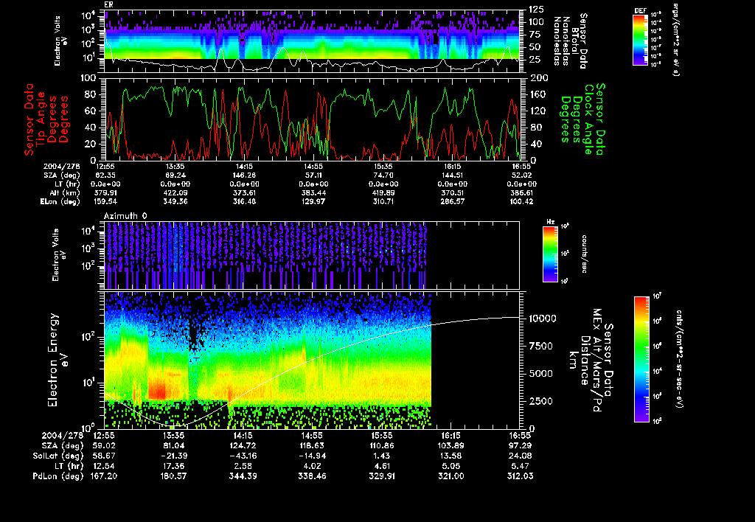Click ELon value 159.54

105,202
